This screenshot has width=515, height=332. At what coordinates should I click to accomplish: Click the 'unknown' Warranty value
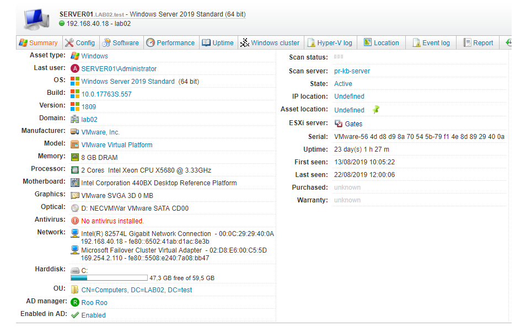347,200
